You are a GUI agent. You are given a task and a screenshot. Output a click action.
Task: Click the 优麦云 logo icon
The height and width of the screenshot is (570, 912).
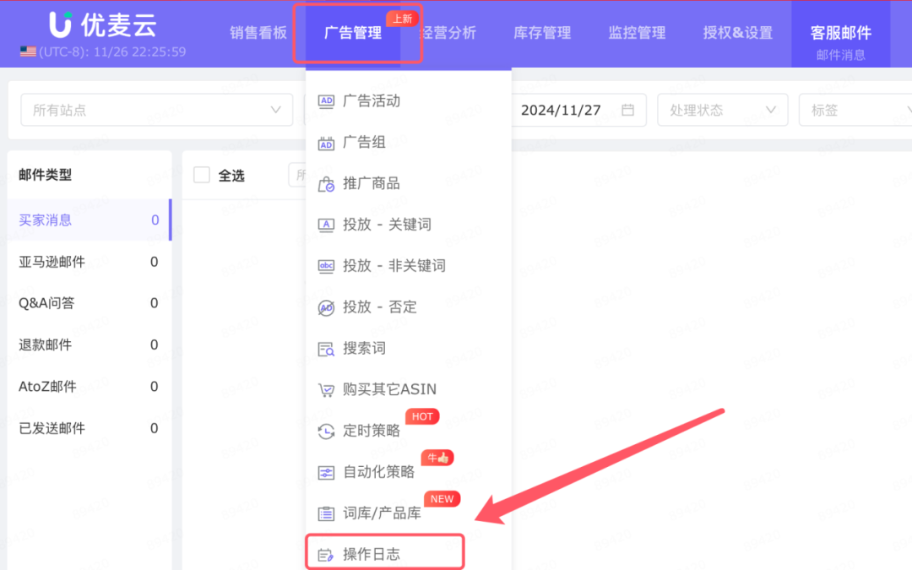point(61,24)
